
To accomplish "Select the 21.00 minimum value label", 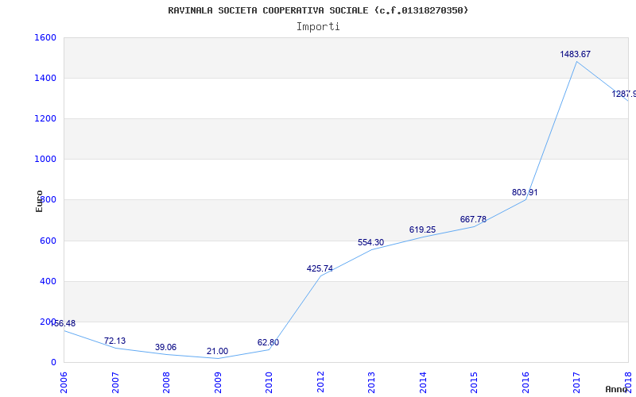I will (x=217, y=351).
